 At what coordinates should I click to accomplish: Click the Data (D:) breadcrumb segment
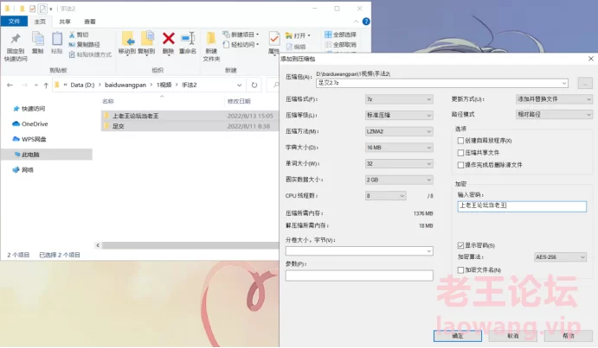[82, 85]
